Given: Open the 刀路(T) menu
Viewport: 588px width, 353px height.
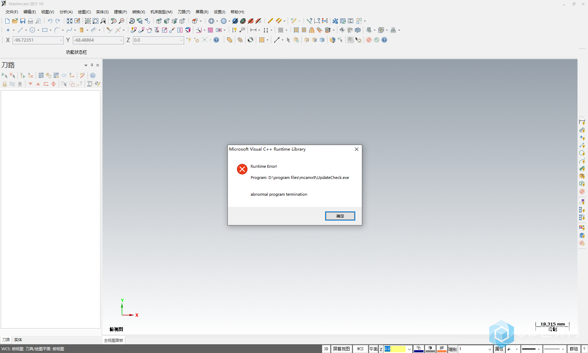Looking at the screenshot, I should (x=184, y=12).
